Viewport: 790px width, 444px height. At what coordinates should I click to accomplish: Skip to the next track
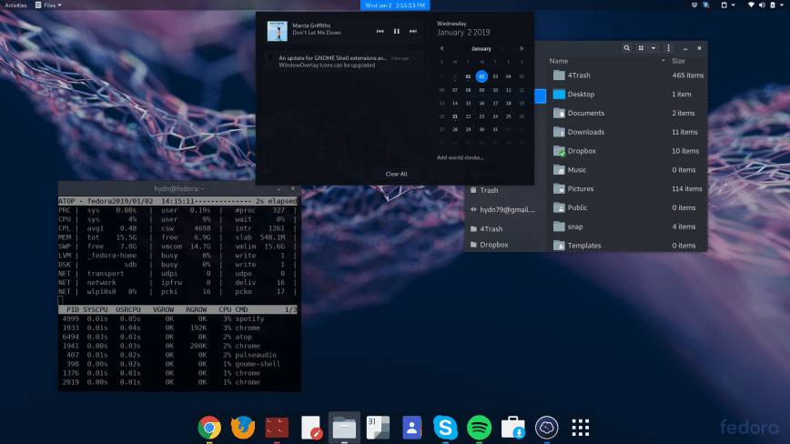tap(412, 31)
